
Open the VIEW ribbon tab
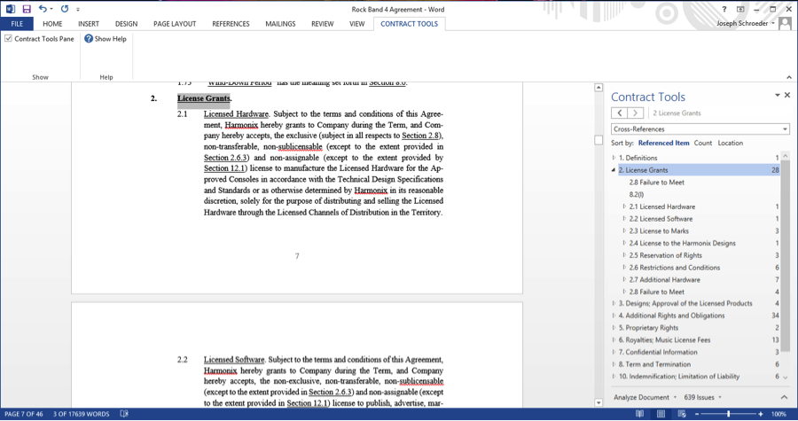pyautogui.click(x=356, y=24)
